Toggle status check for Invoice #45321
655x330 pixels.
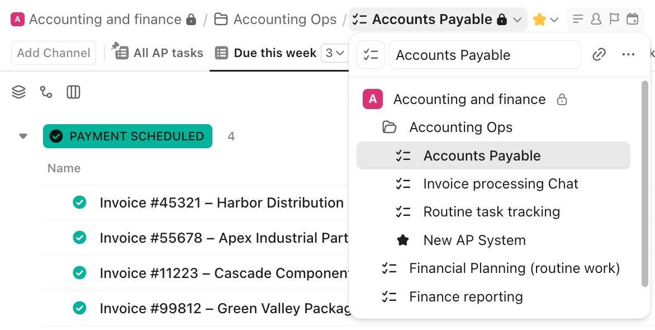(79, 202)
